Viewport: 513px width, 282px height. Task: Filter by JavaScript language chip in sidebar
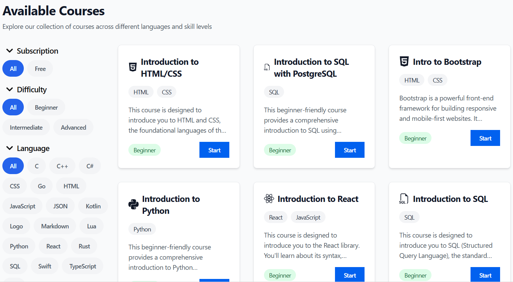(x=22, y=206)
